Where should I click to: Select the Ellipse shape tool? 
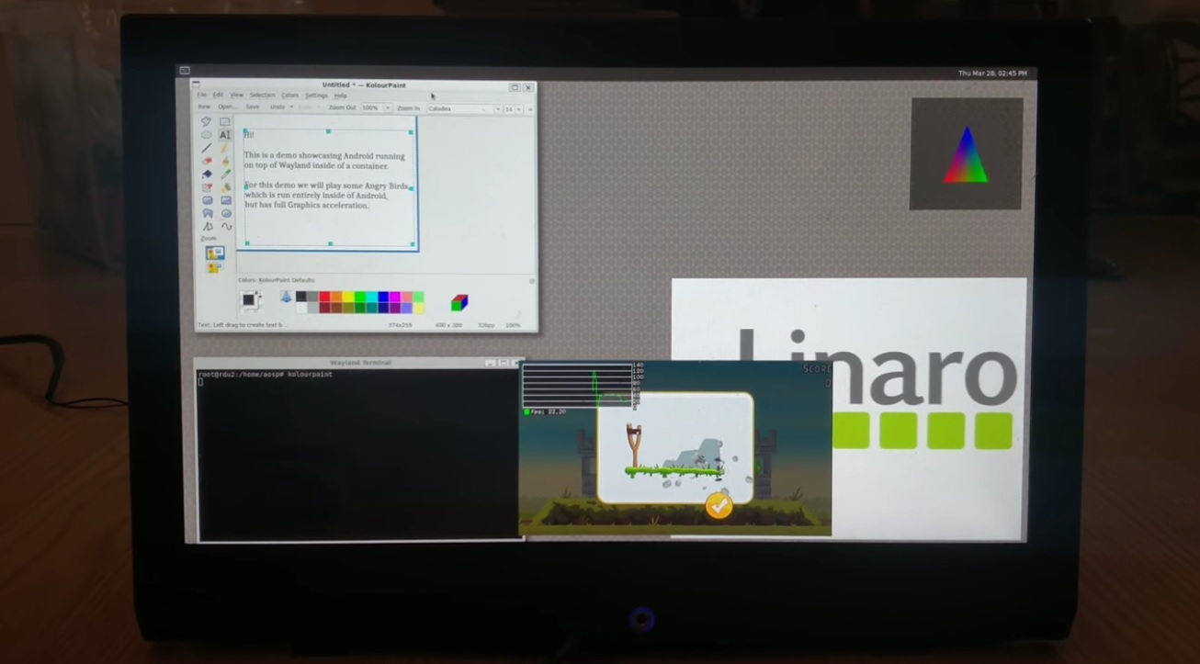[225, 213]
